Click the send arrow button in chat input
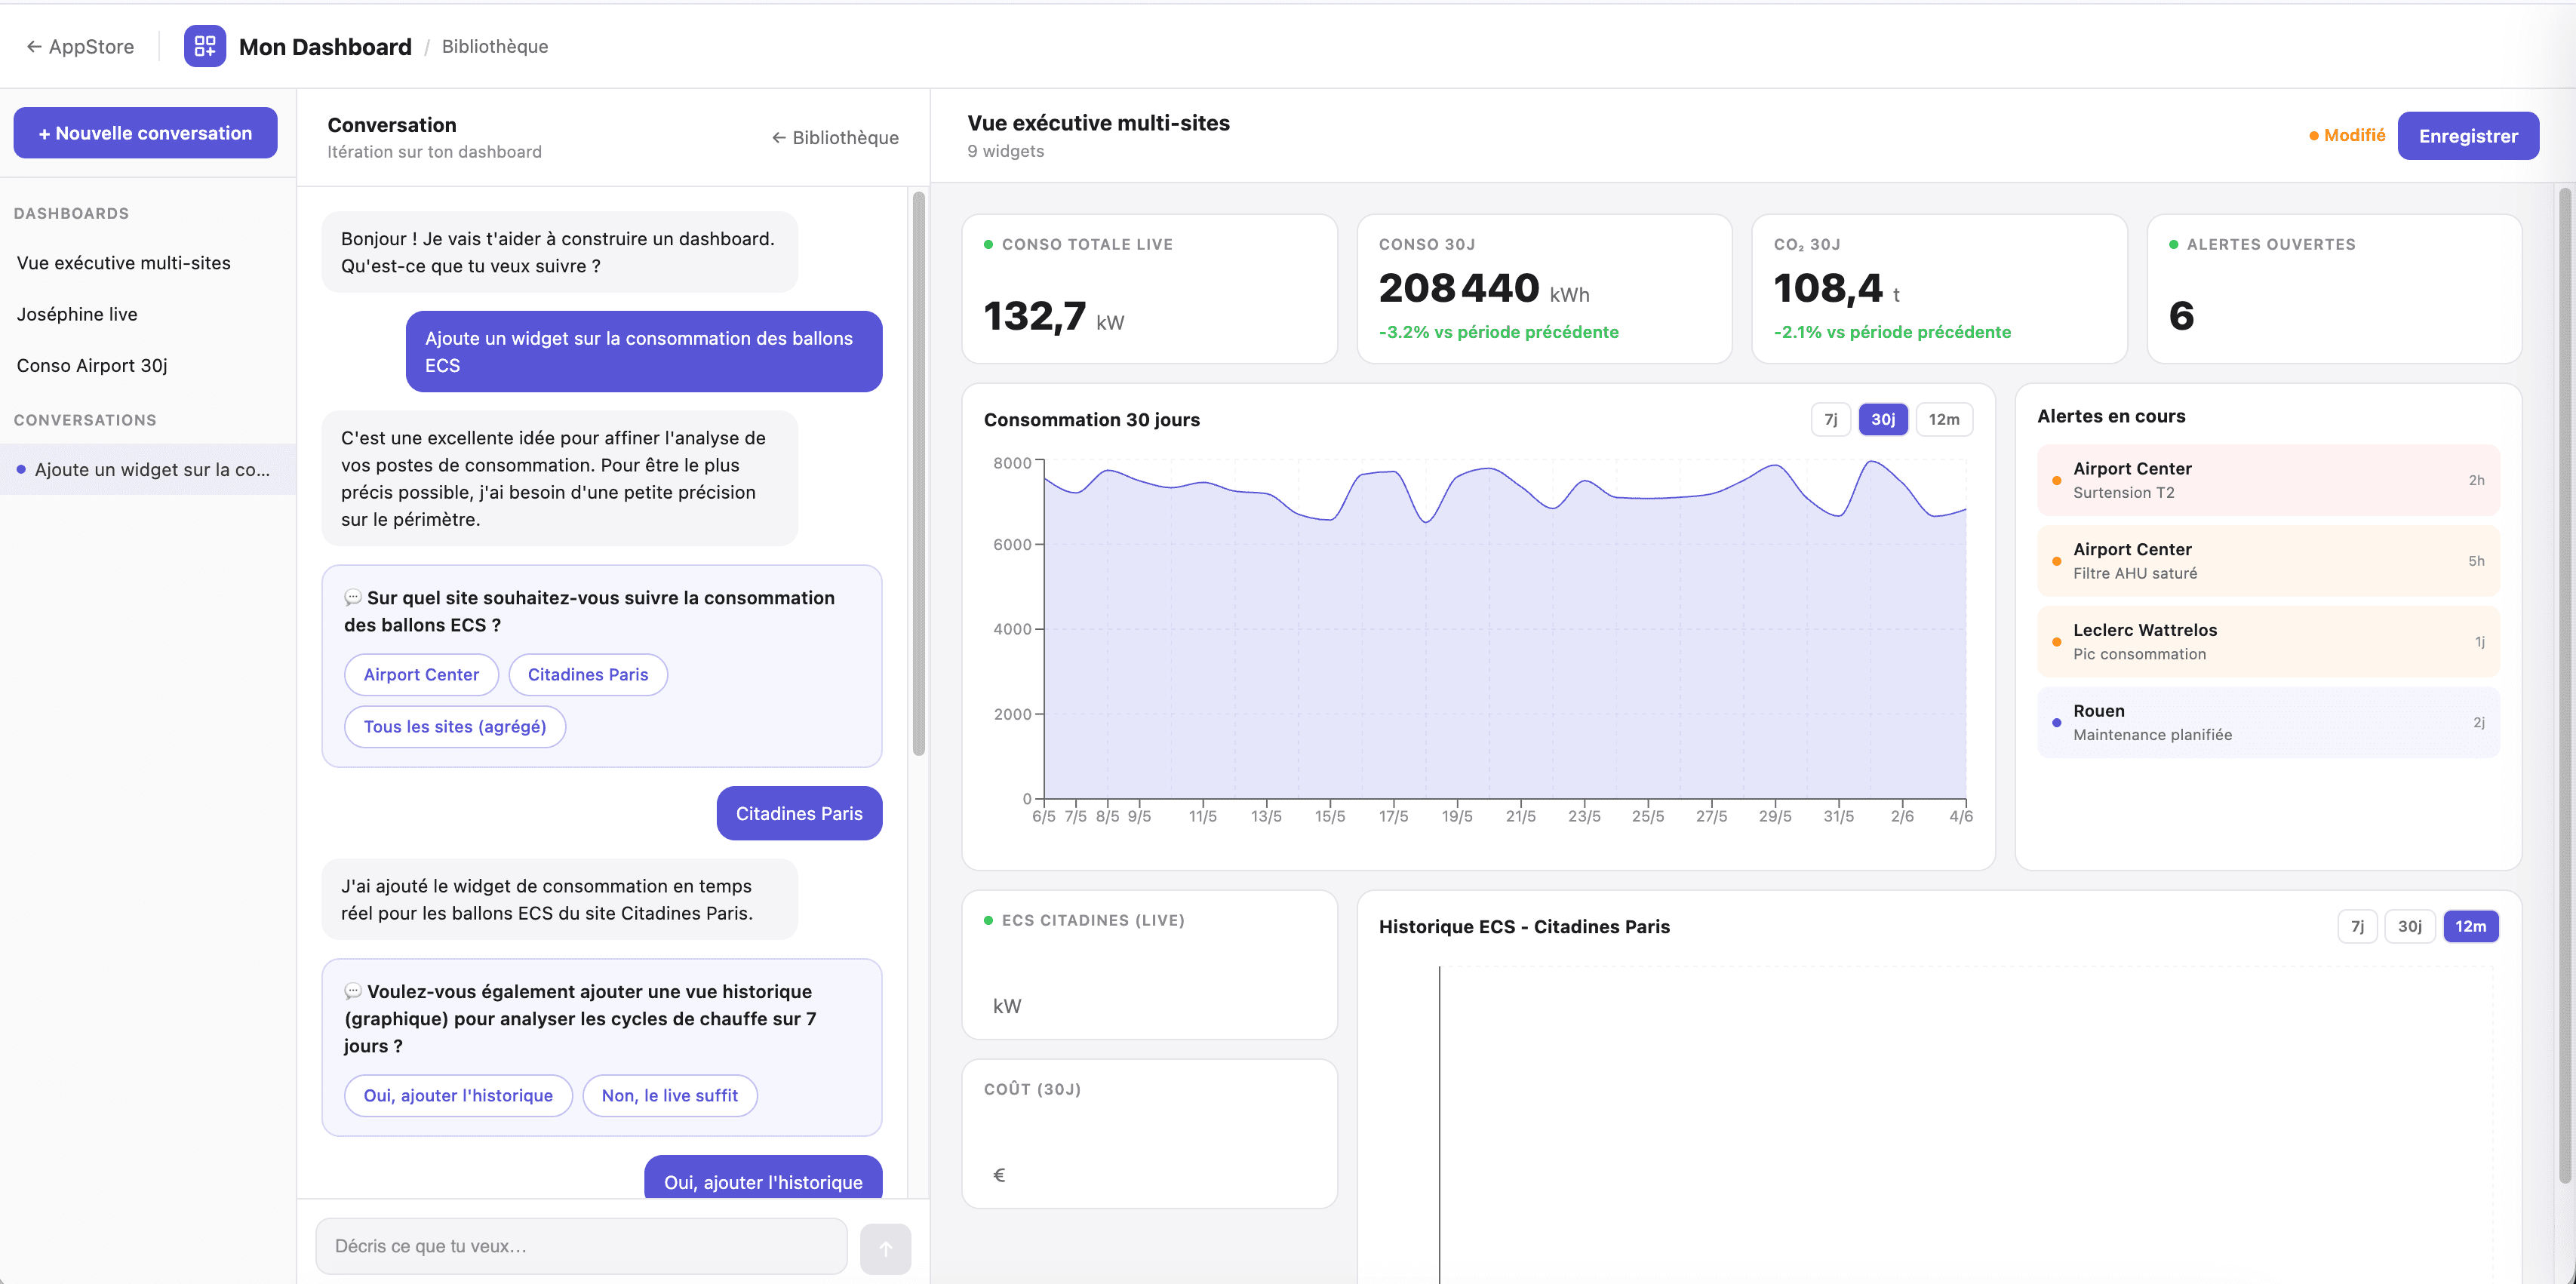 tap(885, 1248)
